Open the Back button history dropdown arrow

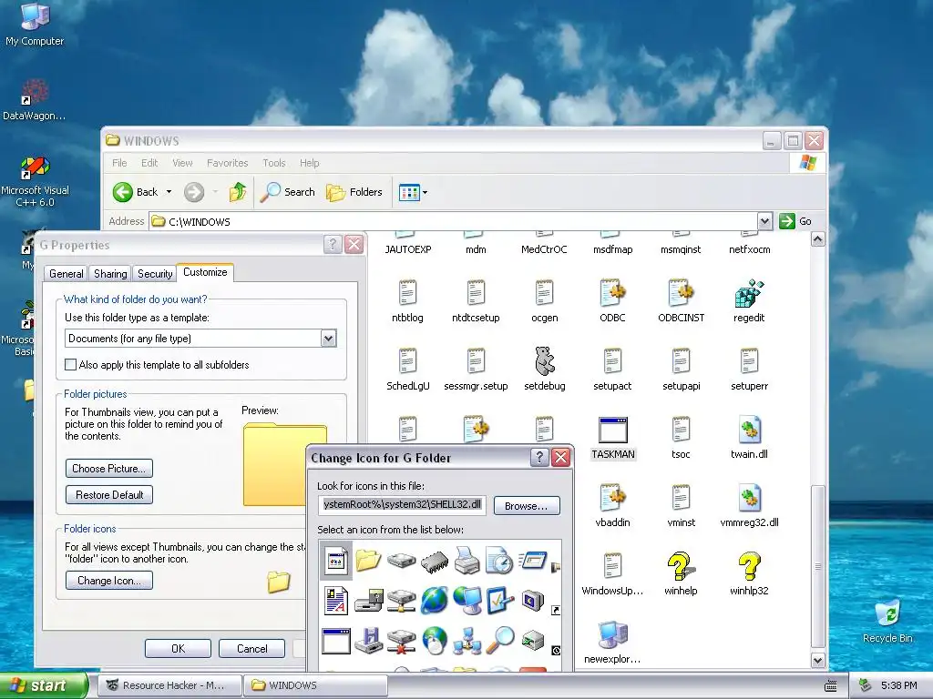(169, 192)
